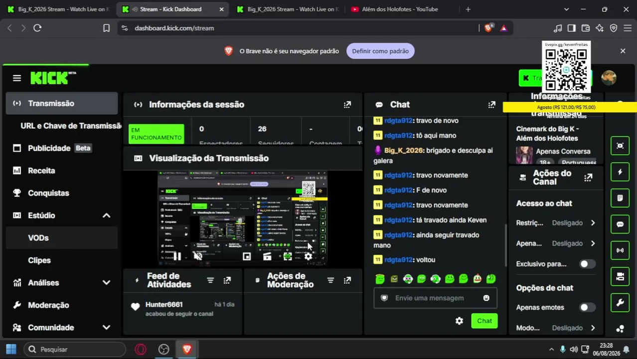This screenshot has width=637, height=359.
Task: Unmute the stream preview audio
Action: coord(198,256)
